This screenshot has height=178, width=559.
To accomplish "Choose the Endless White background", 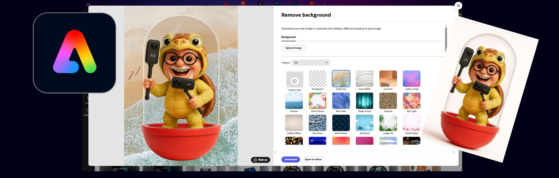I will (294, 123).
